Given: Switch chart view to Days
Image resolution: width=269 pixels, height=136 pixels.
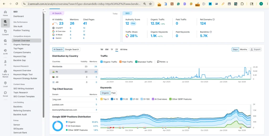Looking at the screenshot, I should coord(235,49).
